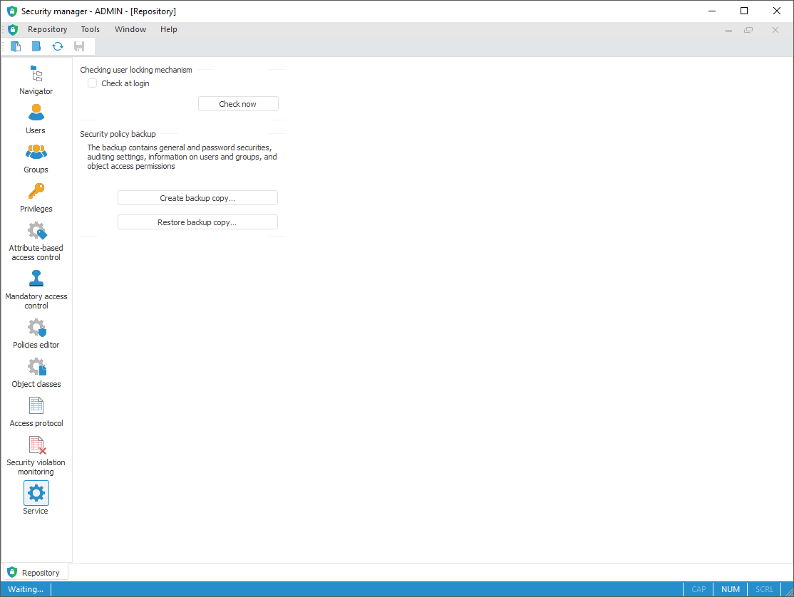Click the blue page toolbar icon
The image size is (794, 597).
(36, 46)
